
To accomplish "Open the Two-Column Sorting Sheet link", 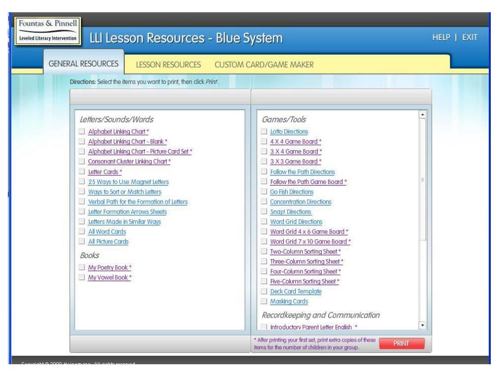I will pos(306,251).
